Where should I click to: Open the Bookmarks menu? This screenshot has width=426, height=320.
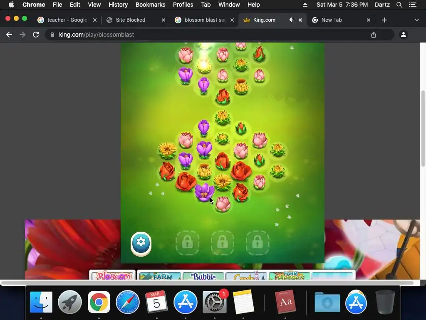click(151, 5)
